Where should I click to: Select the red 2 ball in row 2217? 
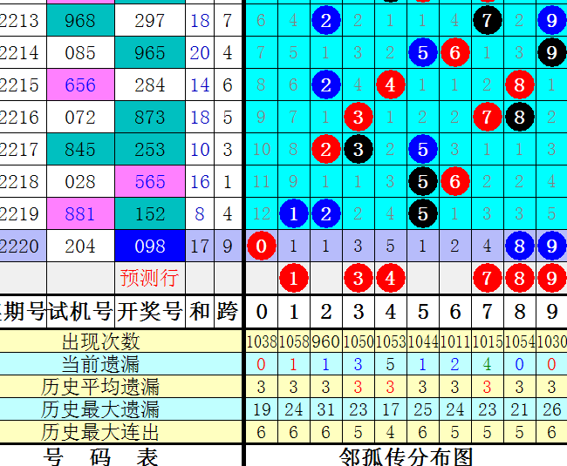click(326, 149)
